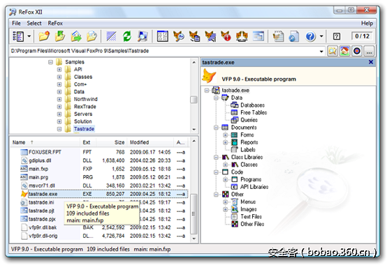
Task: Click the folder search icon beside path
Action: [333, 51]
